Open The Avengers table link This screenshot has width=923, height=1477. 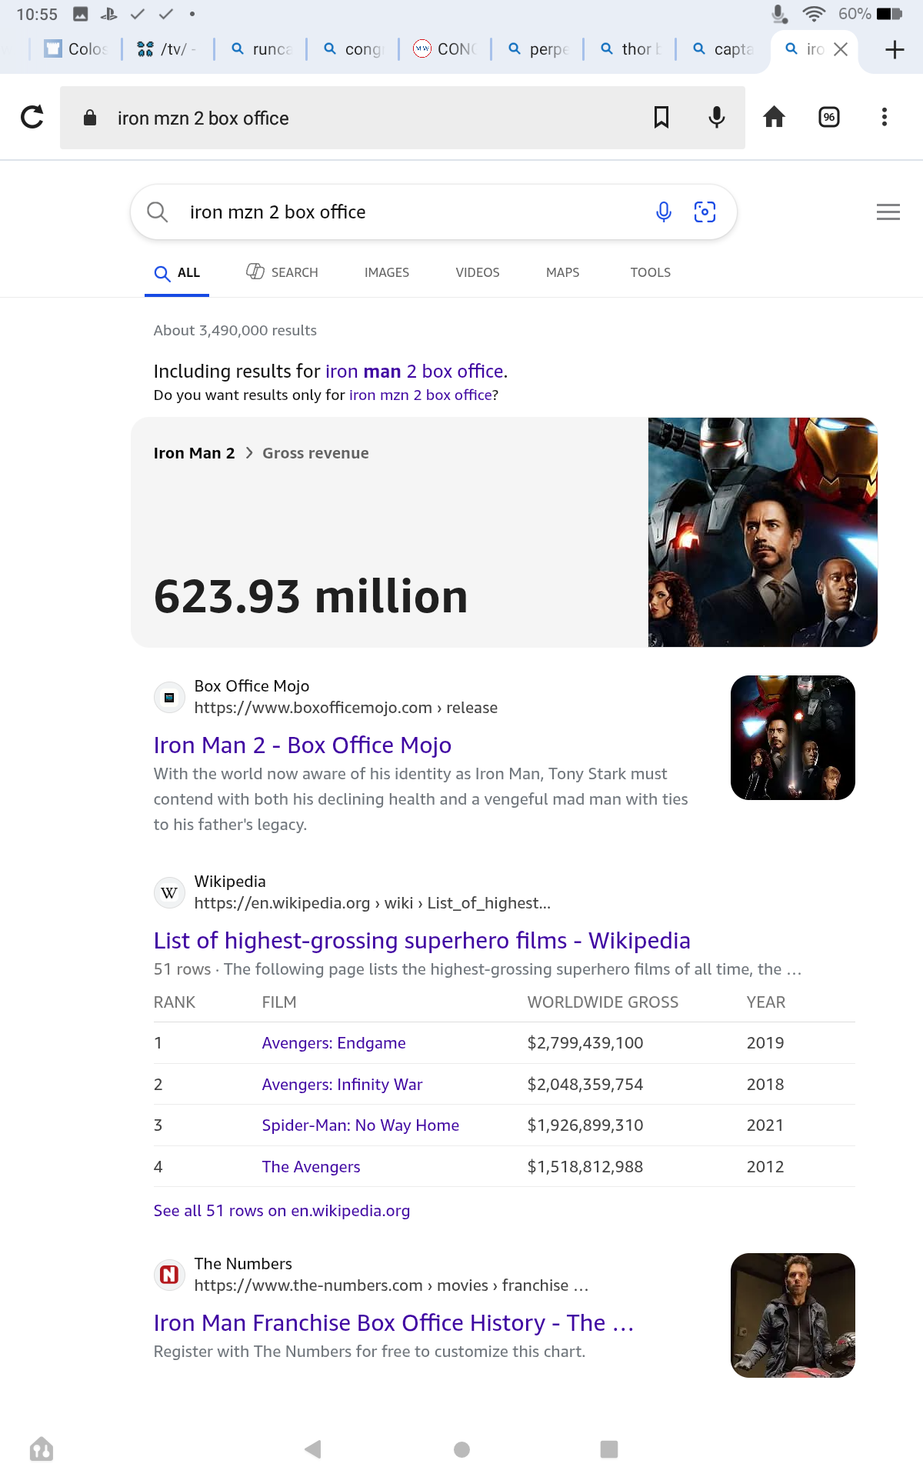(311, 1167)
